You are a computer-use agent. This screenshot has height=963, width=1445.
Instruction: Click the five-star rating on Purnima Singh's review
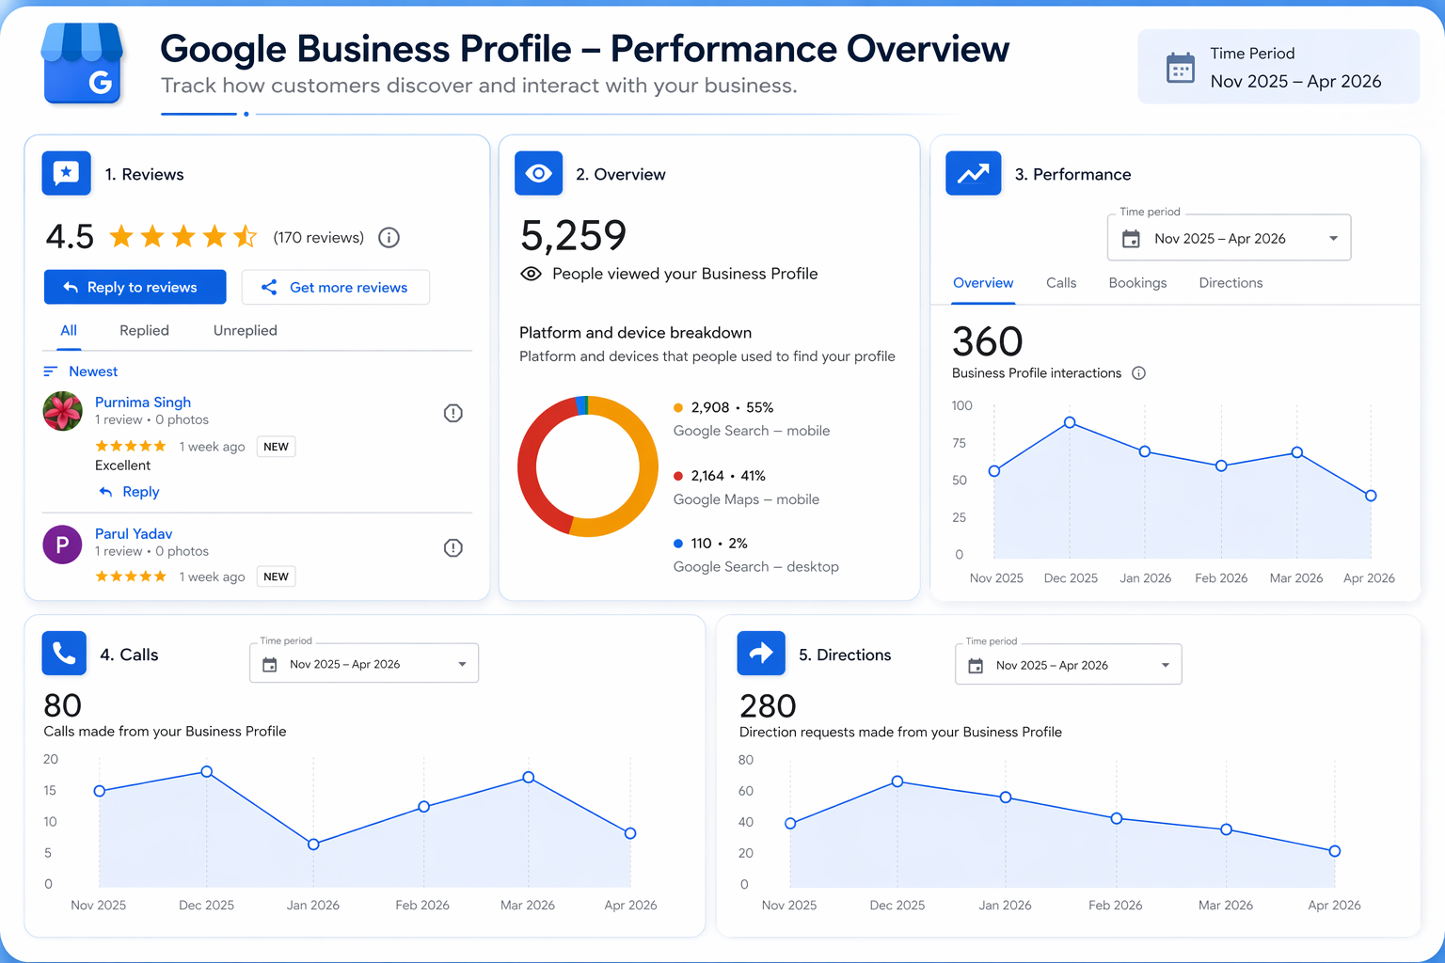pyautogui.click(x=131, y=446)
